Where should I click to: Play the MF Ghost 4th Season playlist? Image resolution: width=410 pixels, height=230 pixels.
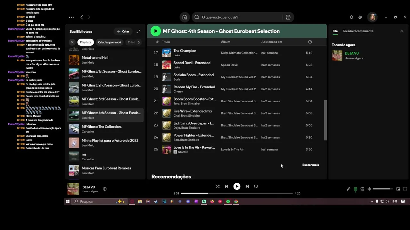pyautogui.click(x=156, y=31)
